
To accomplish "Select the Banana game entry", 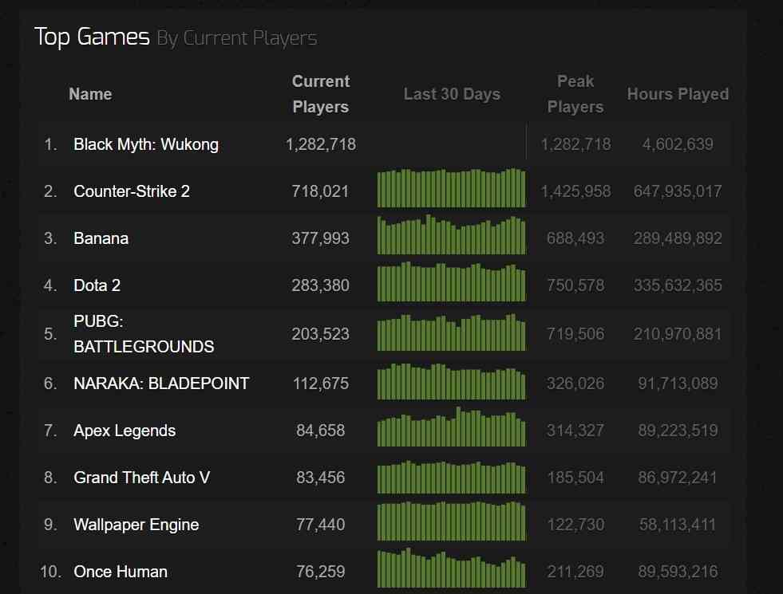I will tap(101, 238).
